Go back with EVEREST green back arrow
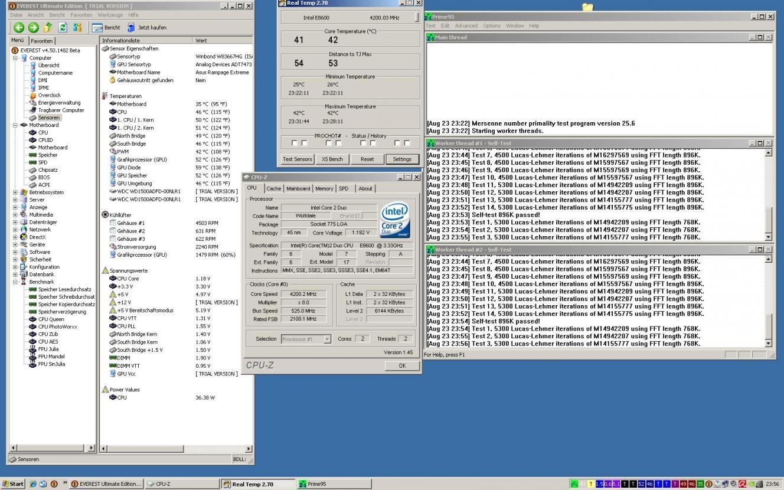784x490 pixels. tap(19, 27)
